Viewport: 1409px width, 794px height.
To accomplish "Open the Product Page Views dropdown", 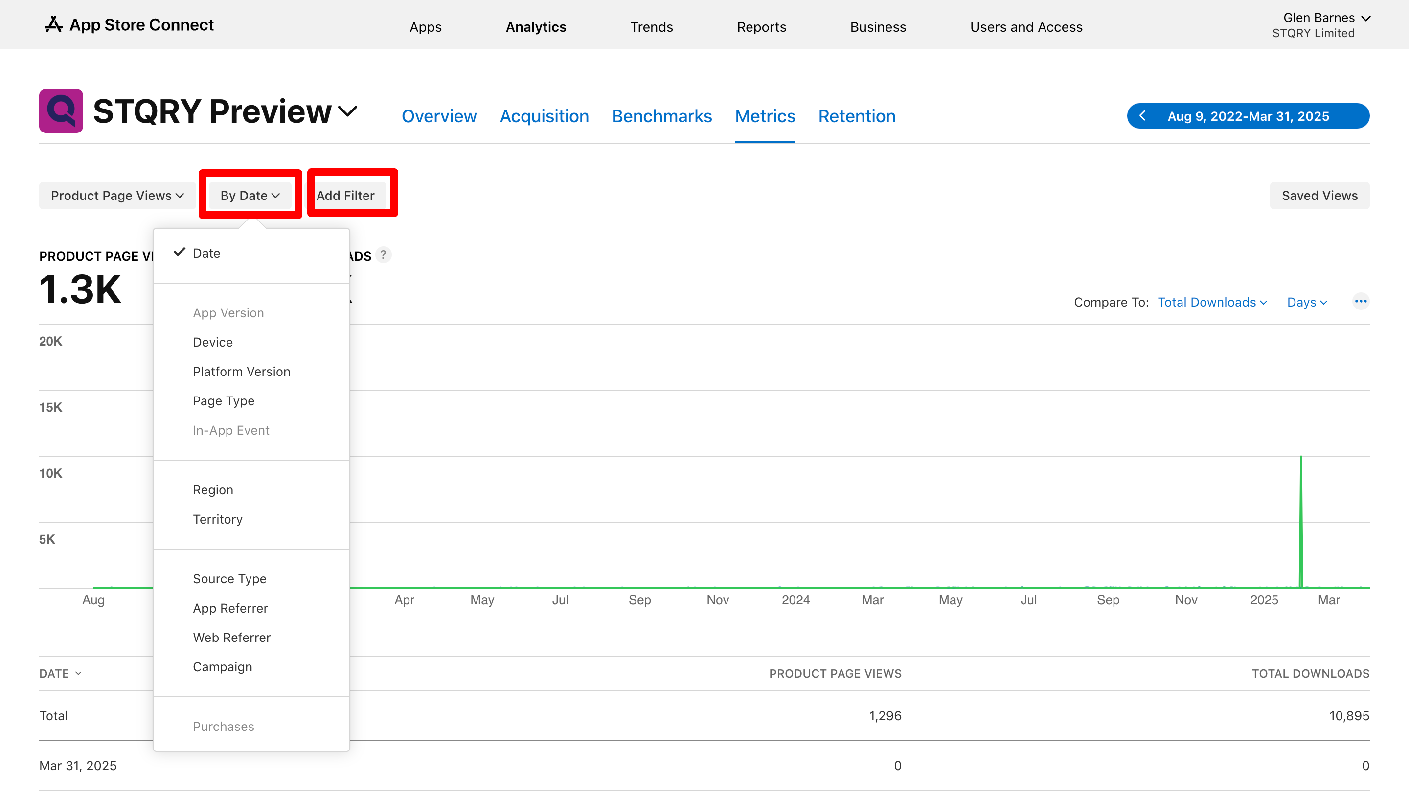I will pos(117,196).
